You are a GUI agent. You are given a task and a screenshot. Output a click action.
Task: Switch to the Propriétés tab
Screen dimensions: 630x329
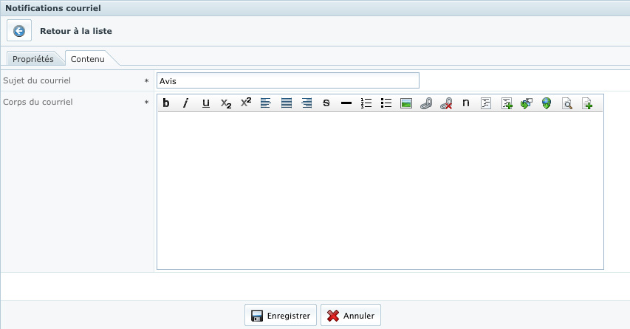tap(33, 59)
